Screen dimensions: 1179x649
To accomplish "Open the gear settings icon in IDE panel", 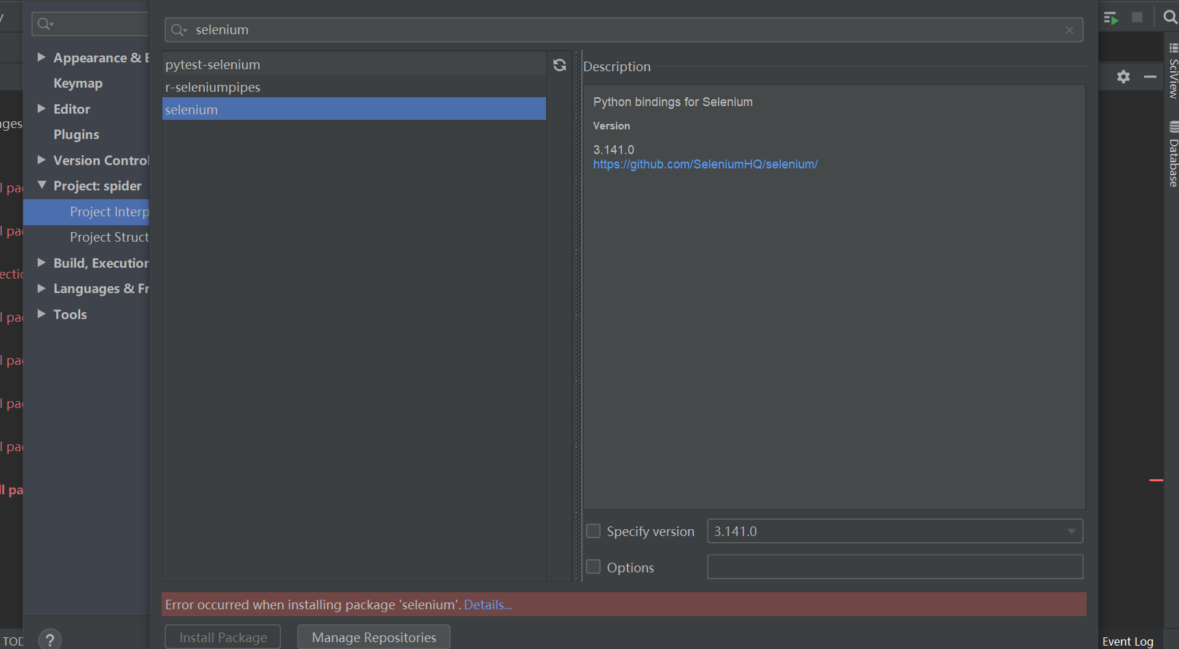I will pos(1124,77).
